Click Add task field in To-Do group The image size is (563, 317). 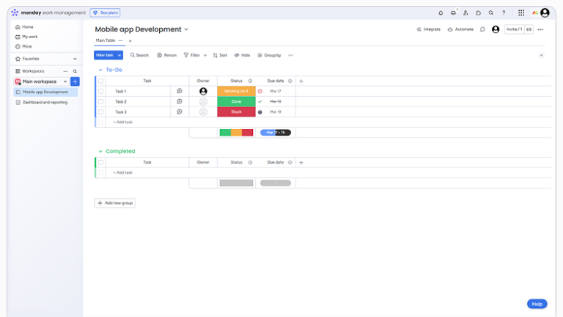123,123
